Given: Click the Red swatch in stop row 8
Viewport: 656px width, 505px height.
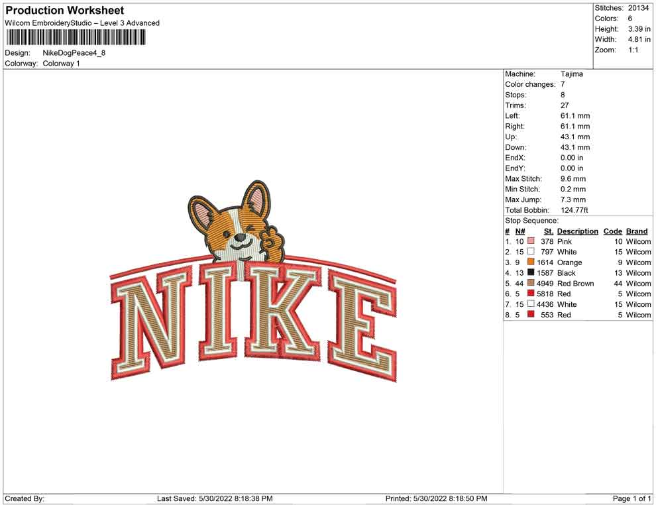Looking at the screenshot, I should [531, 314].
